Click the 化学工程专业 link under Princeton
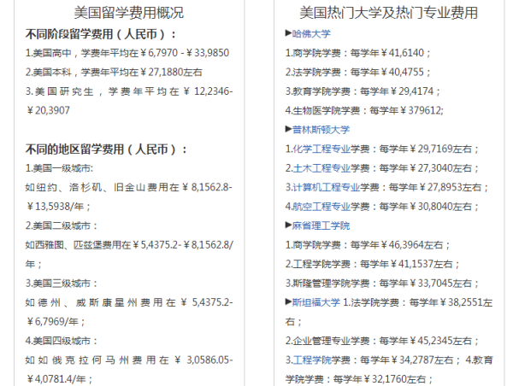513x386 pixels. [321, 149]
